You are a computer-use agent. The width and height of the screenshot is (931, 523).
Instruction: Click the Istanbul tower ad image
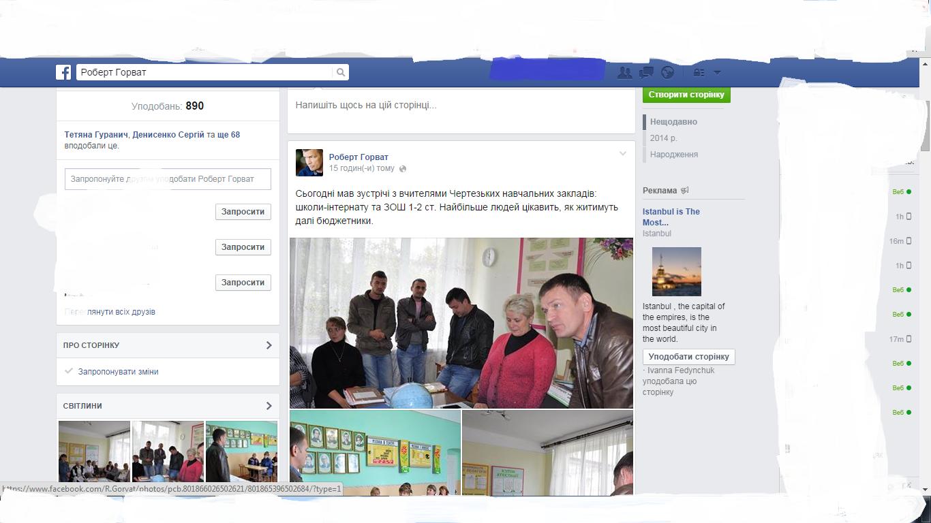[x=677, y=272]
